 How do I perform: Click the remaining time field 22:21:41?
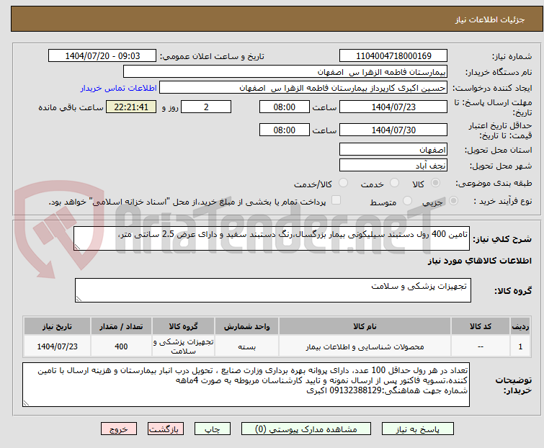(131, 107)
